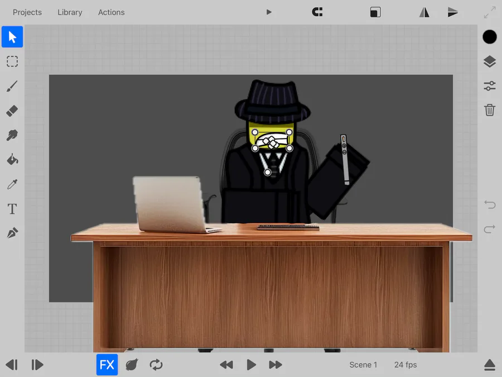Screen dimensions: 502x377
Task: Choose the dashed marquee selection tool
Action: tap(12, 61)
